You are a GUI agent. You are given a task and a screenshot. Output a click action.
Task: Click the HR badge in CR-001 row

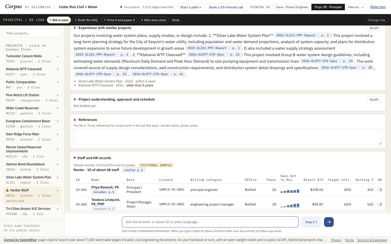pyautogui.click(x=380, y=190)
